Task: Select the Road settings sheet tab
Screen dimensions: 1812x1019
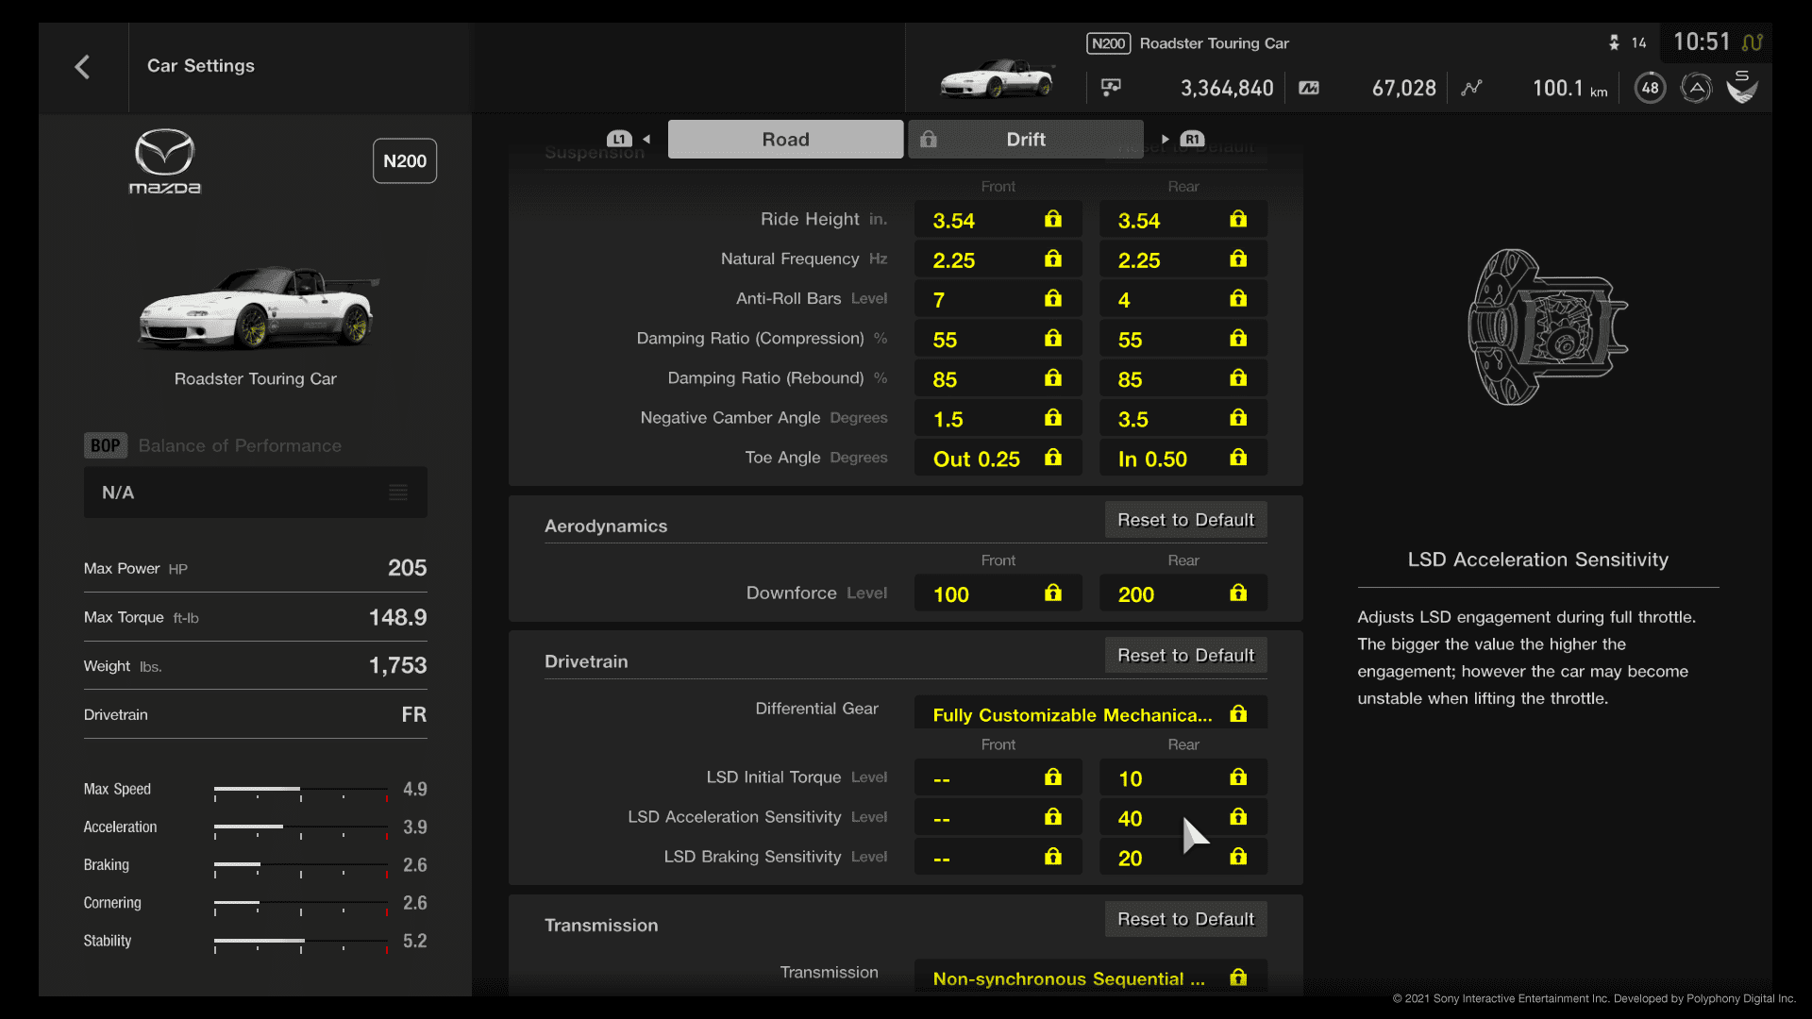Action: coord(785,140)
